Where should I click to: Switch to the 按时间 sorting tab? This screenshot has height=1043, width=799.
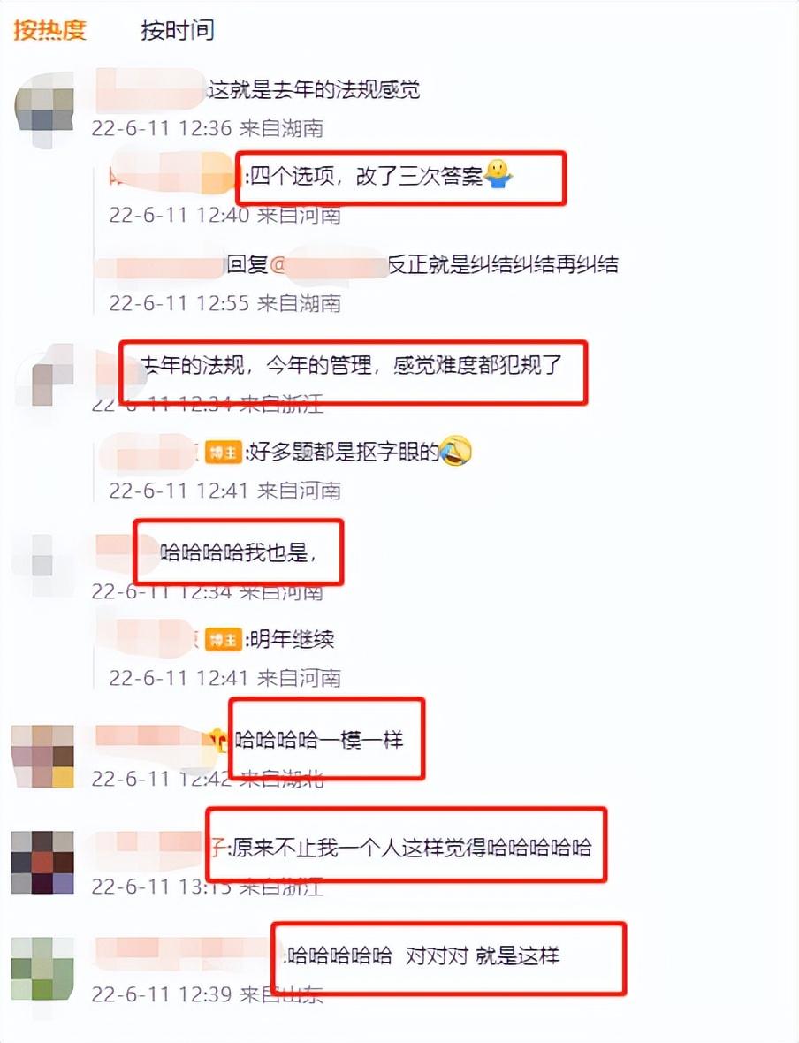point(177,30)
